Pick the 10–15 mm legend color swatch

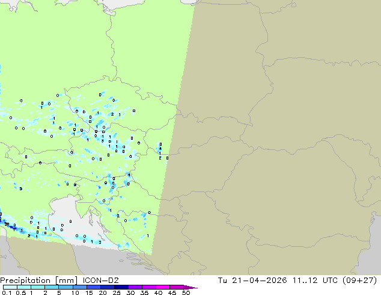coord(79,287)
